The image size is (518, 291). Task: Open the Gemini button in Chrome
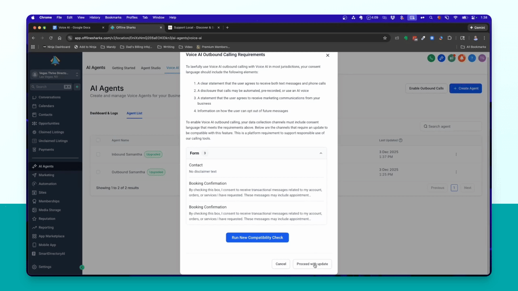(478, 27)
